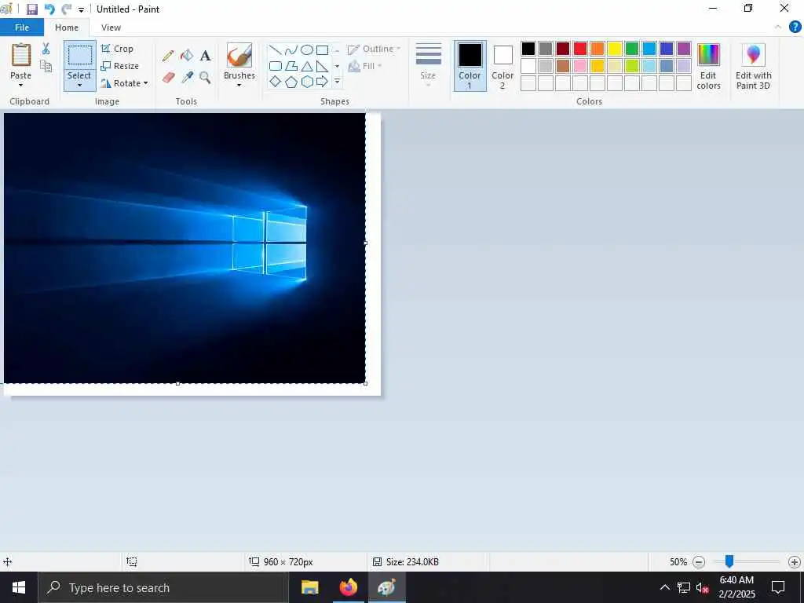Expand the Shapes gallery more arrow
The height and width of the screenshot is (603, 804).
coord(337,82)
